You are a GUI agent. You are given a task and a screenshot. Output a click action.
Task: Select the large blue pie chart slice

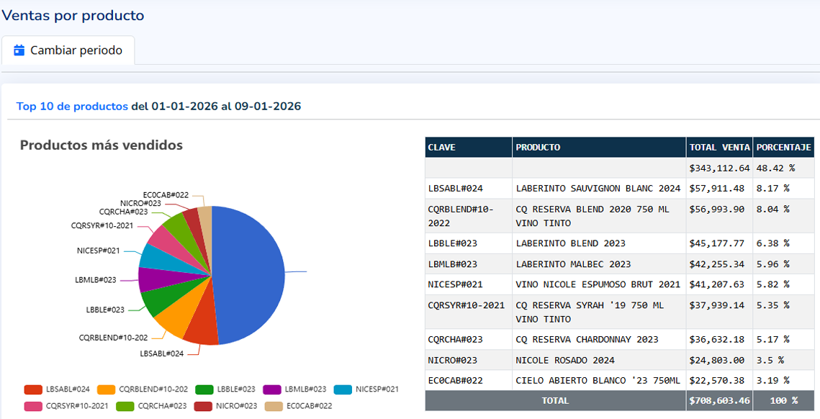252,274
